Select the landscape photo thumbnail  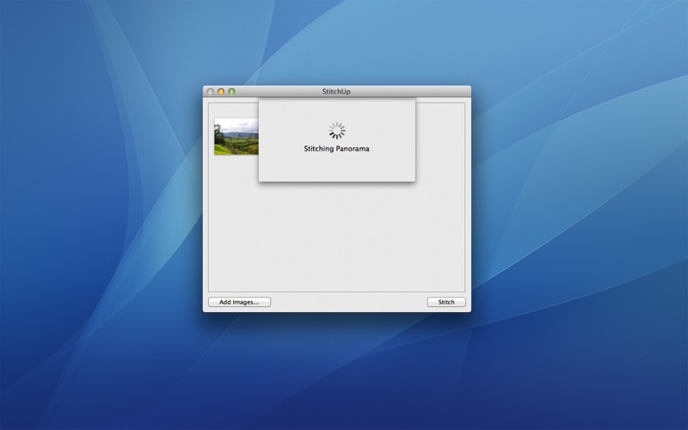pos(236,137)
